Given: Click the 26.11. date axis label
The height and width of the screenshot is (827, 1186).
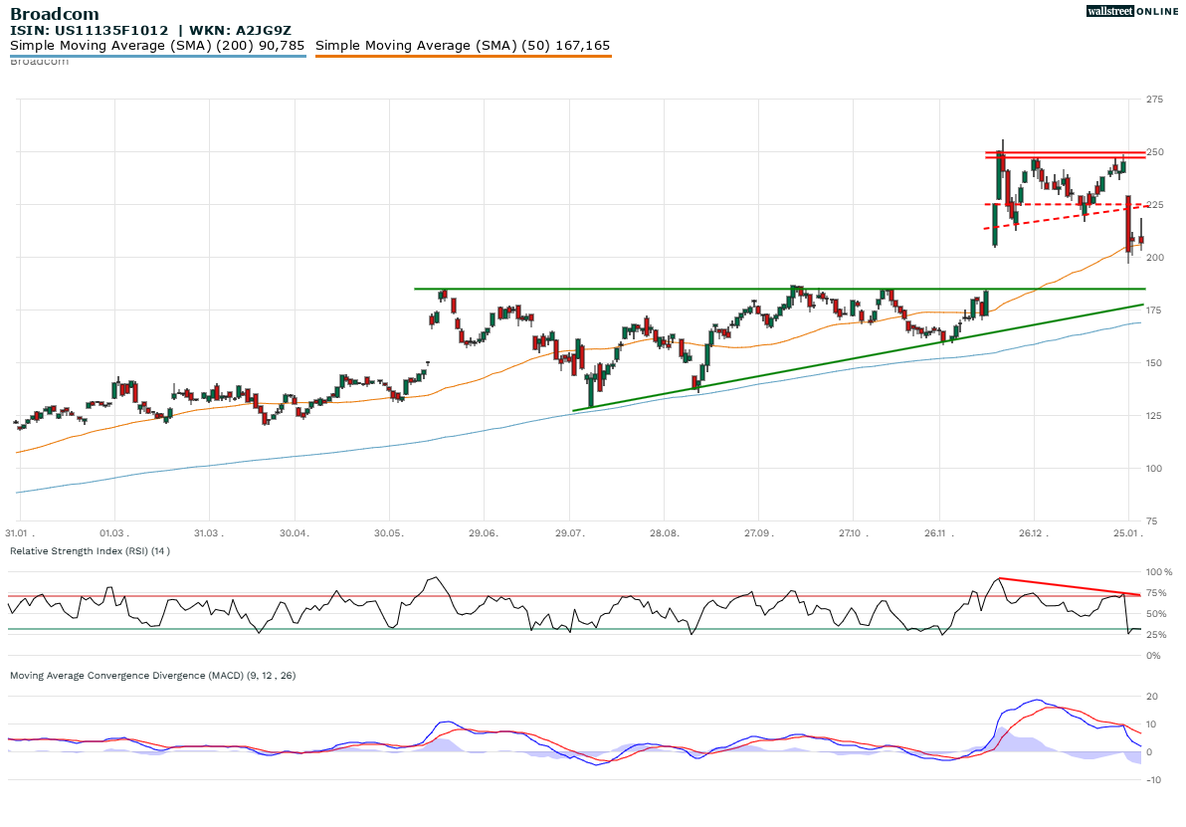Looking at the screenshot, I should point(938,532).
